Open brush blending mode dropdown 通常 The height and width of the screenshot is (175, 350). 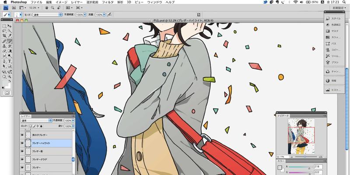click(47, 14)
